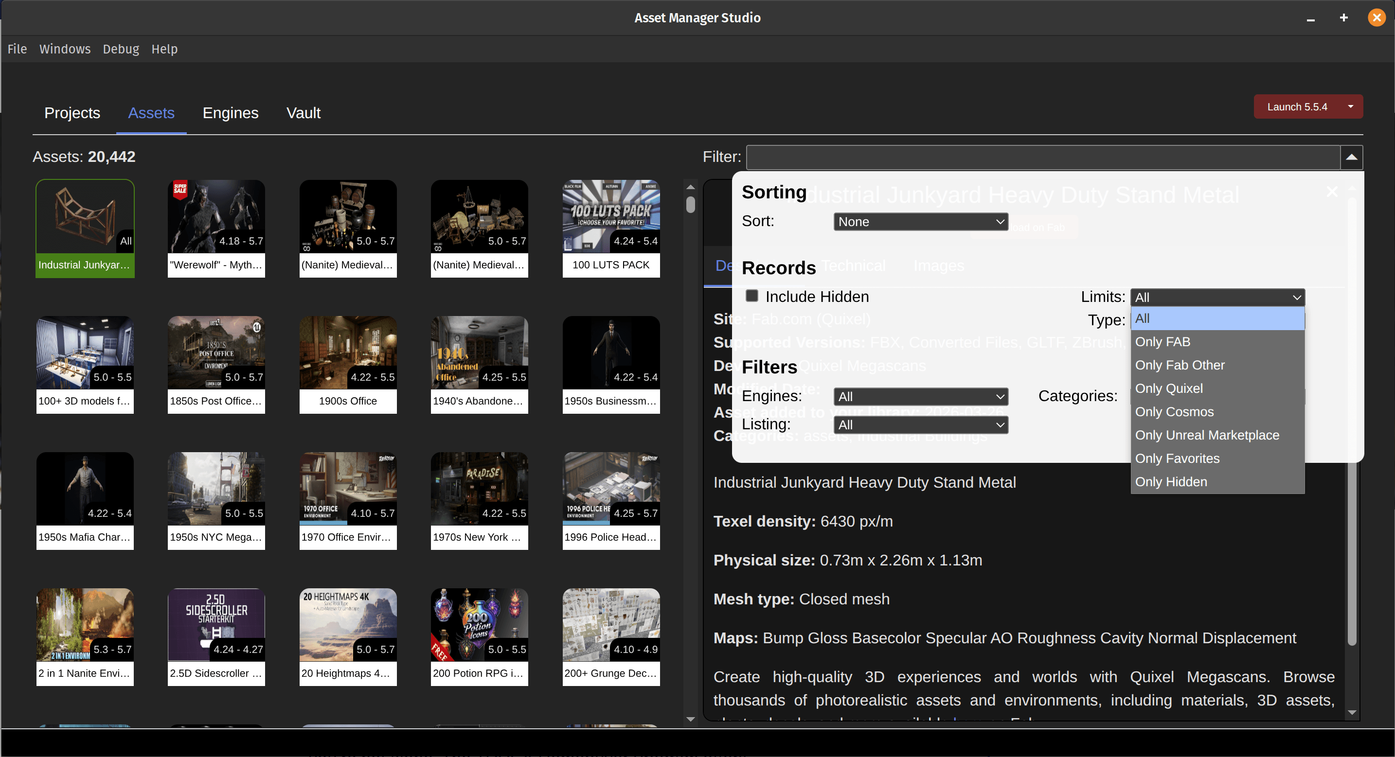Choose Only Fab Other option
Screen dimensions: 1395x757
point(1217,365)
